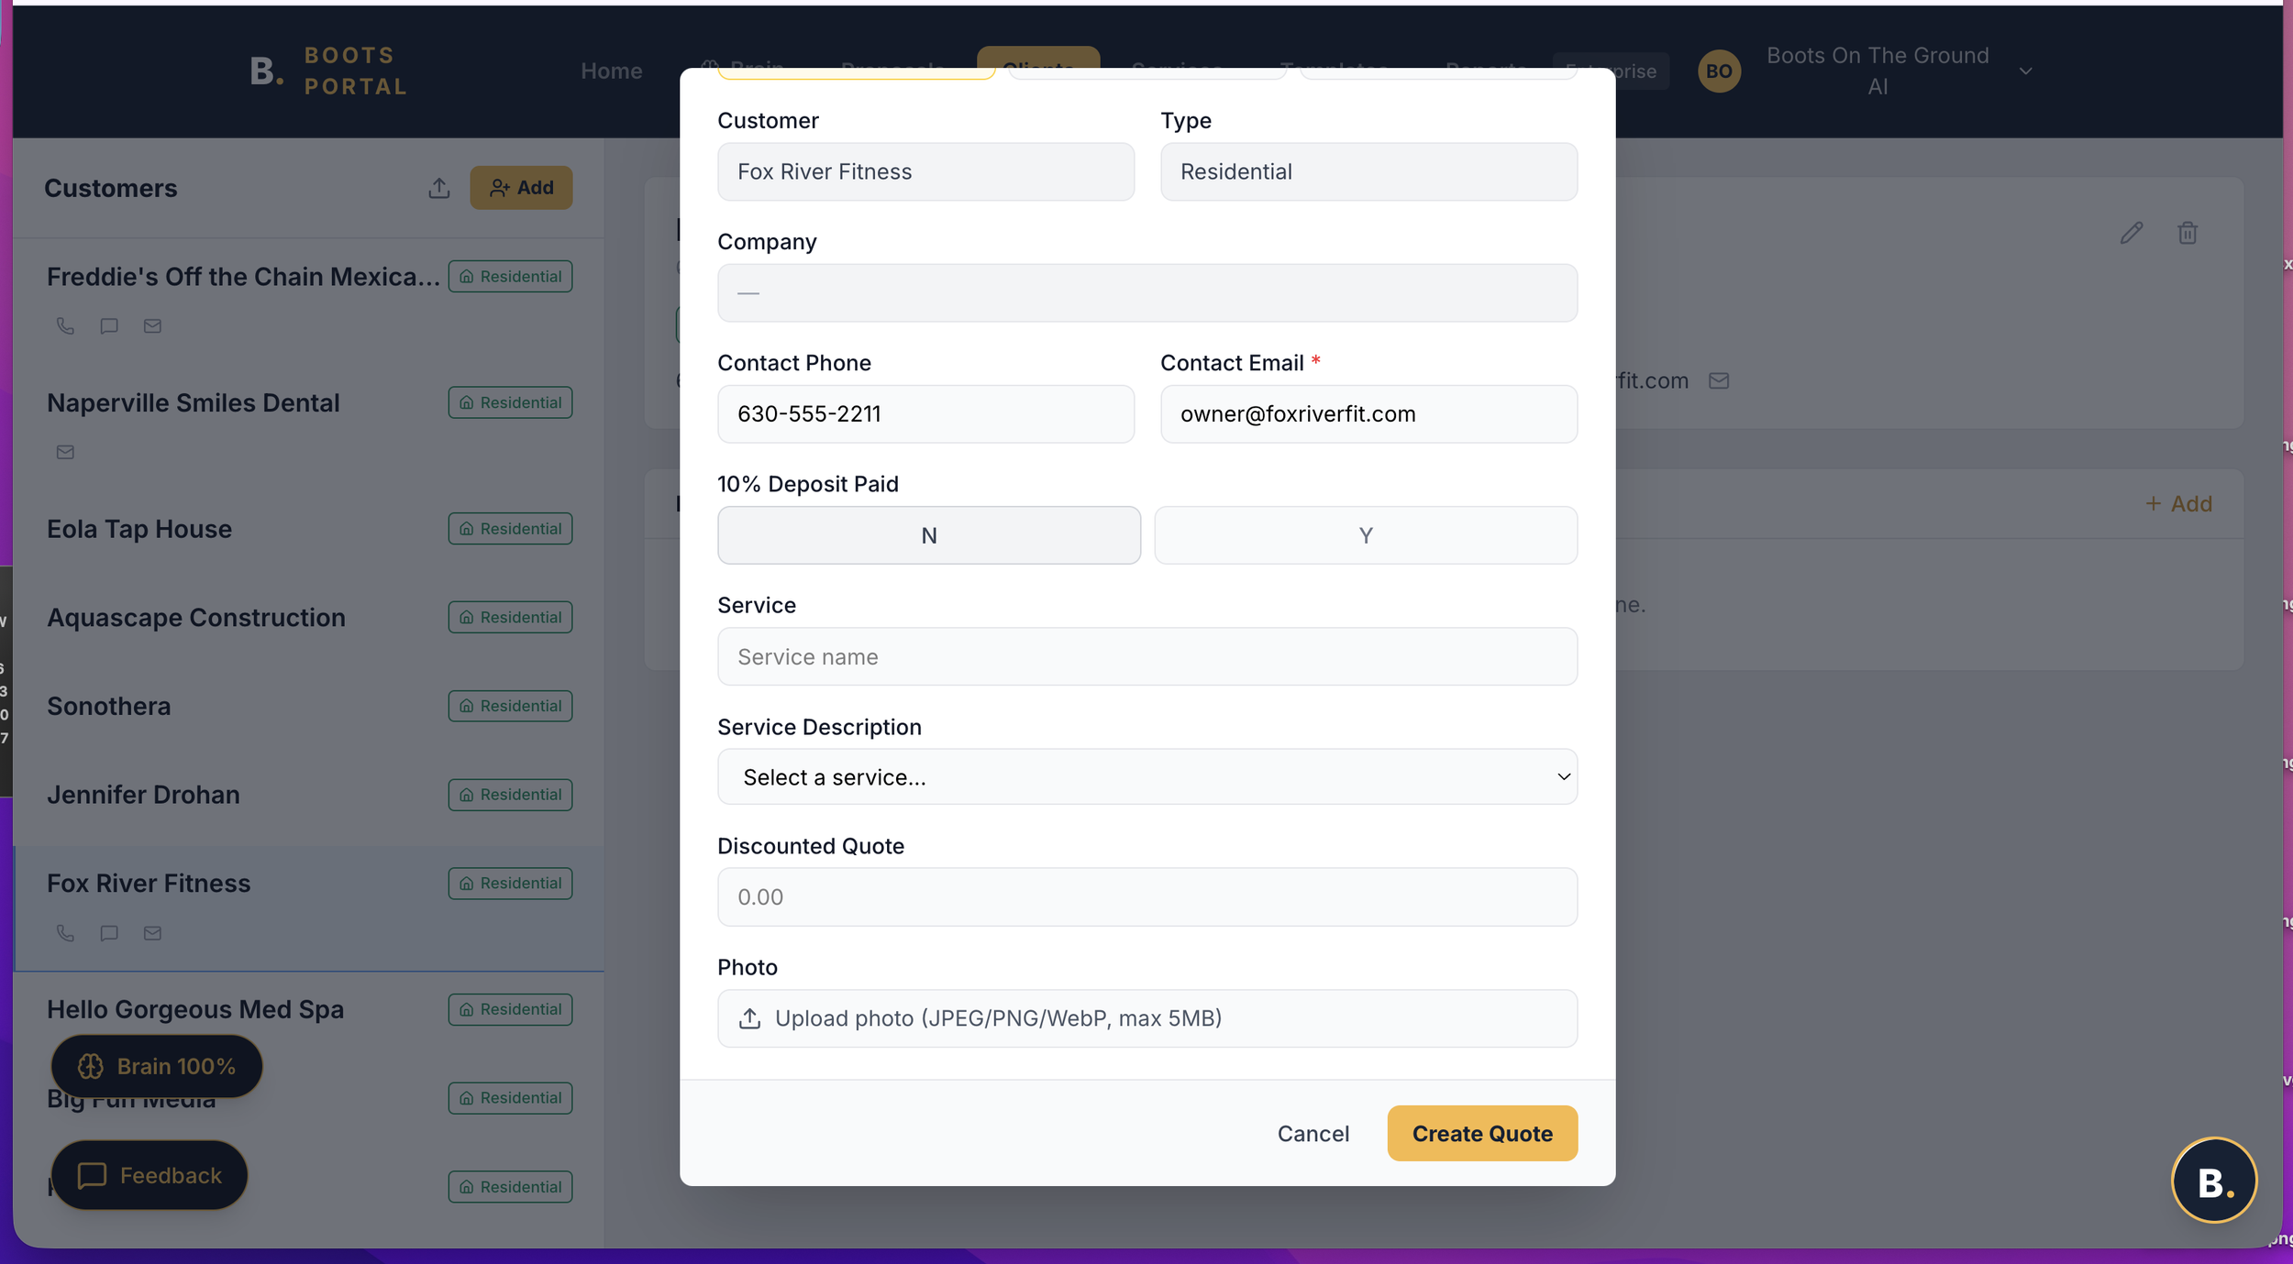Viewport: 2293px width, 1264px height.
Task: Click the Service name input field
Action: tap(1147, 657)
